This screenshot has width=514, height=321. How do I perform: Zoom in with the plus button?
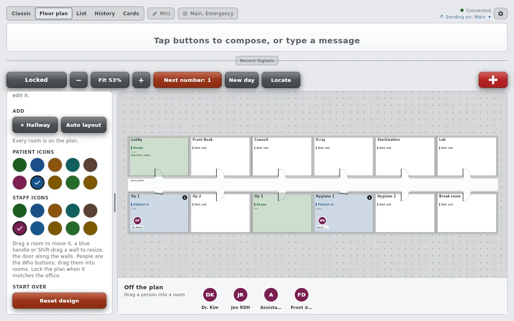(x=141, y=80)
